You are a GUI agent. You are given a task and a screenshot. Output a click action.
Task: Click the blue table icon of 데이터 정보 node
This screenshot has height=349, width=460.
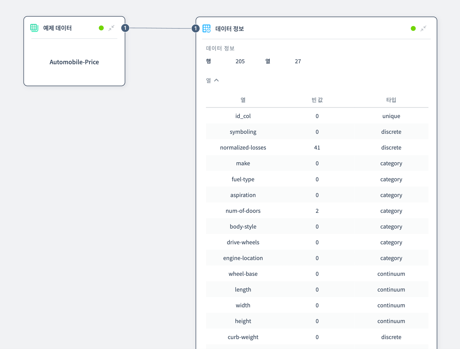207,29
